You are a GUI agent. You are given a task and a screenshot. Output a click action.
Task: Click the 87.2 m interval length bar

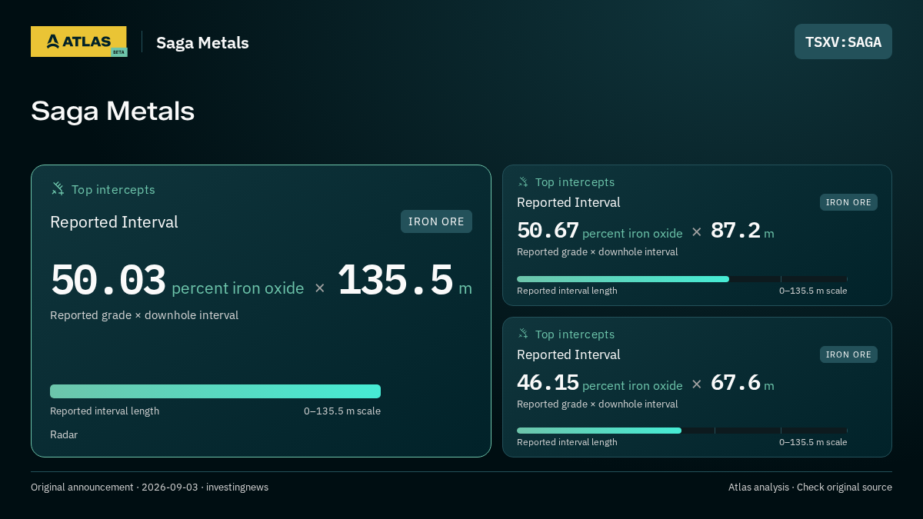click(x=682, y=279)
